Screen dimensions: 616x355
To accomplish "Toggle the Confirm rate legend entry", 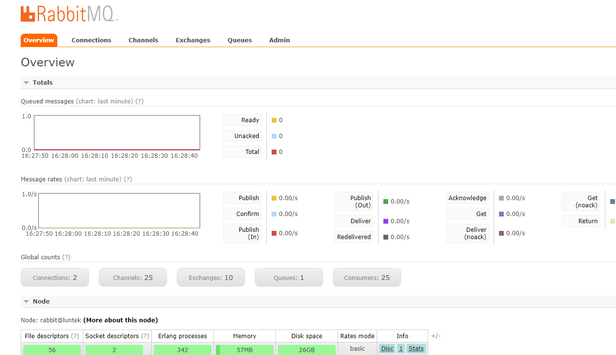I will click(242, 214).
